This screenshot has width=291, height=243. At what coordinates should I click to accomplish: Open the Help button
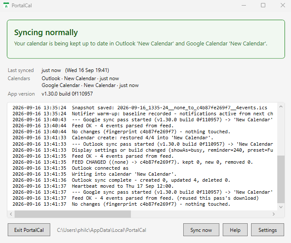235,230
